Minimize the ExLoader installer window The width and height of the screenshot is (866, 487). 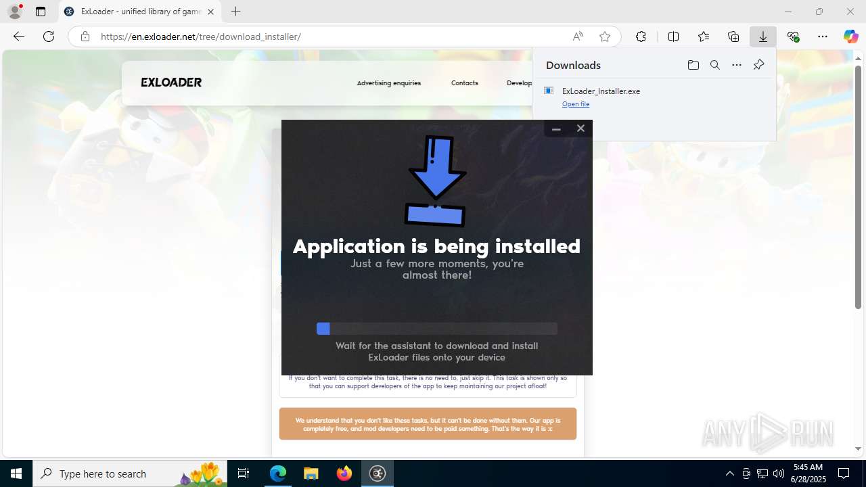556,129
